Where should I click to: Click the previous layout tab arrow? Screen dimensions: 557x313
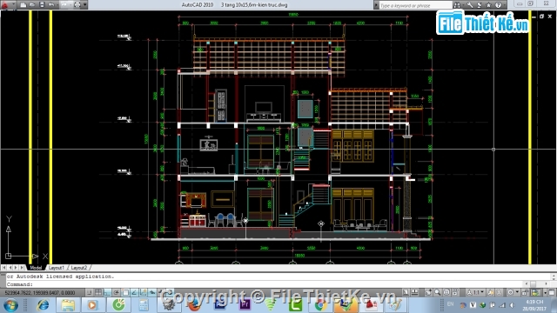[10, 268]
